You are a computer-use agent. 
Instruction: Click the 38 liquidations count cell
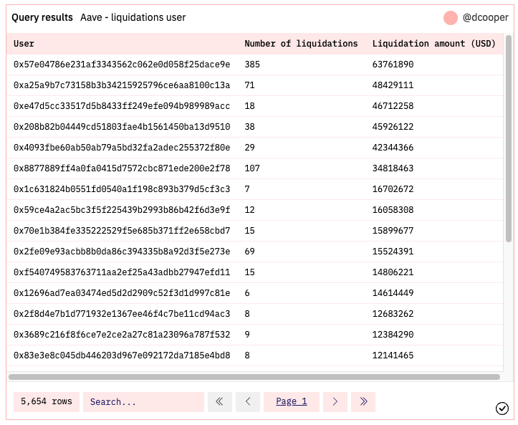click(x=249, y=127)
